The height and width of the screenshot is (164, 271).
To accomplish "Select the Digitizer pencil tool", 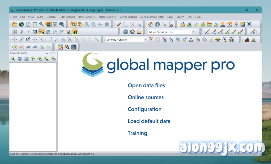I will [x=119, y=24].
